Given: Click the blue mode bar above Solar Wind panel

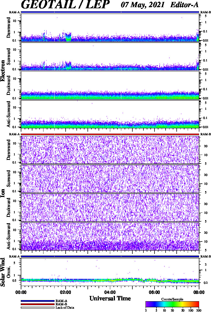Looking at the screenshot, I should point(110,256).
